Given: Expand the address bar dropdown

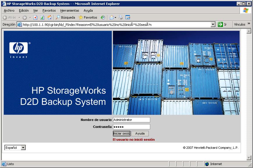Looking at the screenshot, I should click(x=213, y=24).
